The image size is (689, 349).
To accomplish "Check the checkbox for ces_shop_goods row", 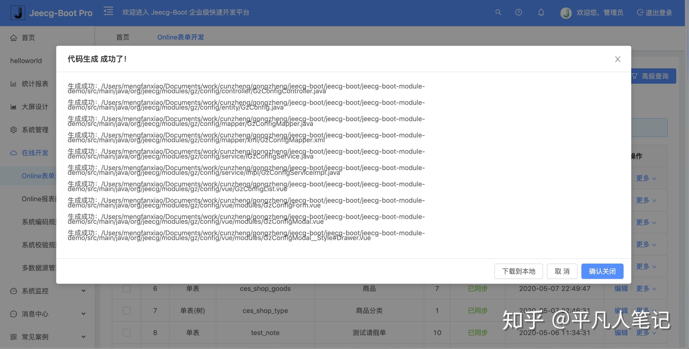I will [x=126, y=288].
